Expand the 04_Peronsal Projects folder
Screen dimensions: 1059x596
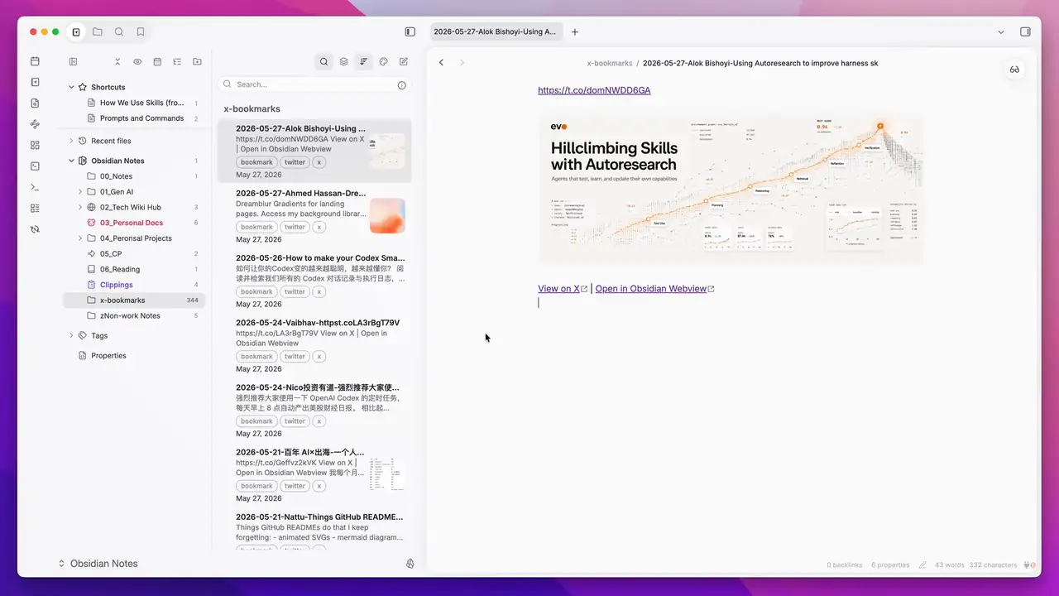(x=80, y=238)
